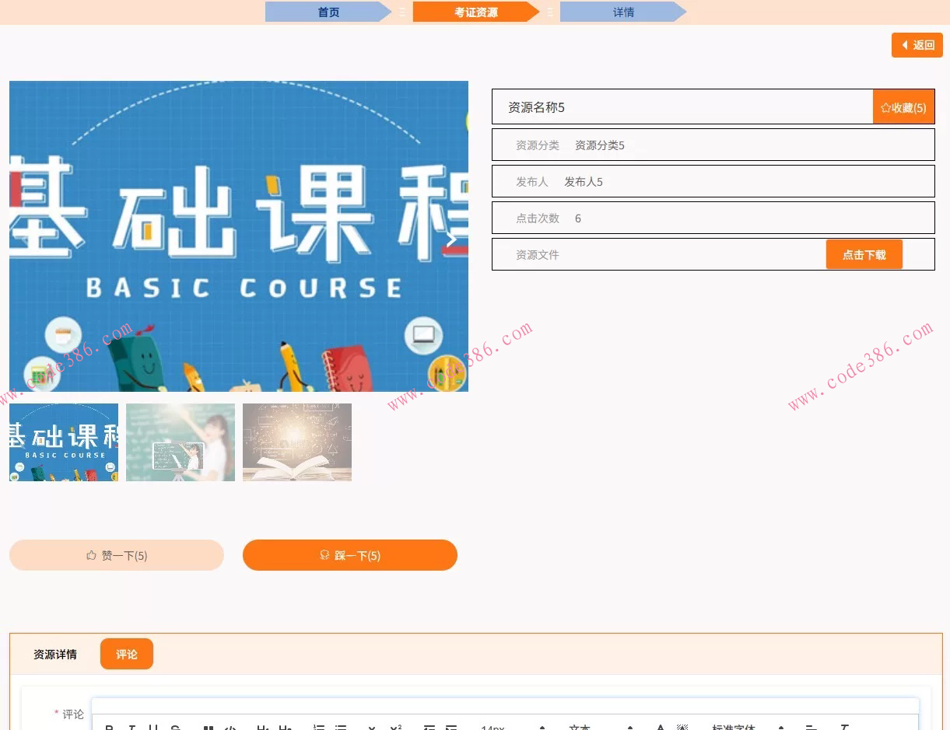Select the open book thumbnail below the carousel
This screenshot has height=730, width=950.
tap(296, 442)
